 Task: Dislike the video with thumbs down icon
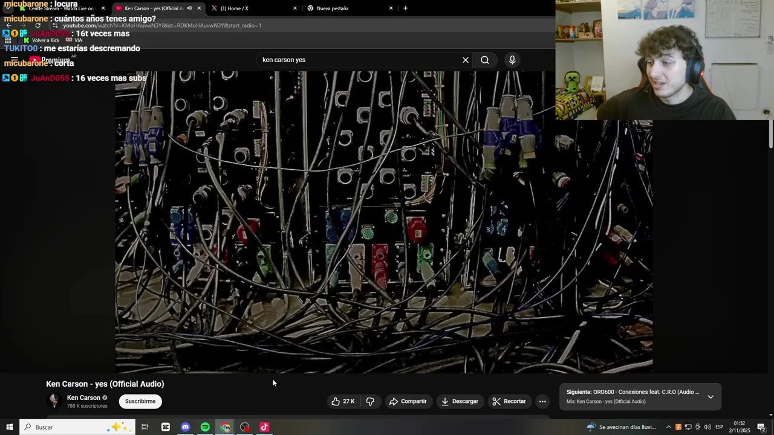pos(370,401)
